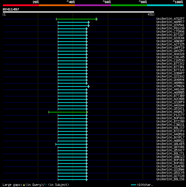Select the UniRef100_C6GJ45 label
Screen dimensions: 186x187
pyautogui.click(x=170, y=57)
